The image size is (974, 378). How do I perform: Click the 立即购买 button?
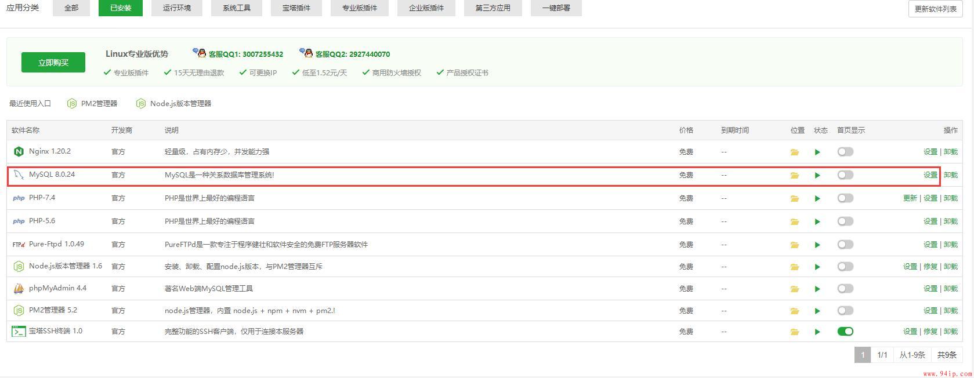(53, 63)
